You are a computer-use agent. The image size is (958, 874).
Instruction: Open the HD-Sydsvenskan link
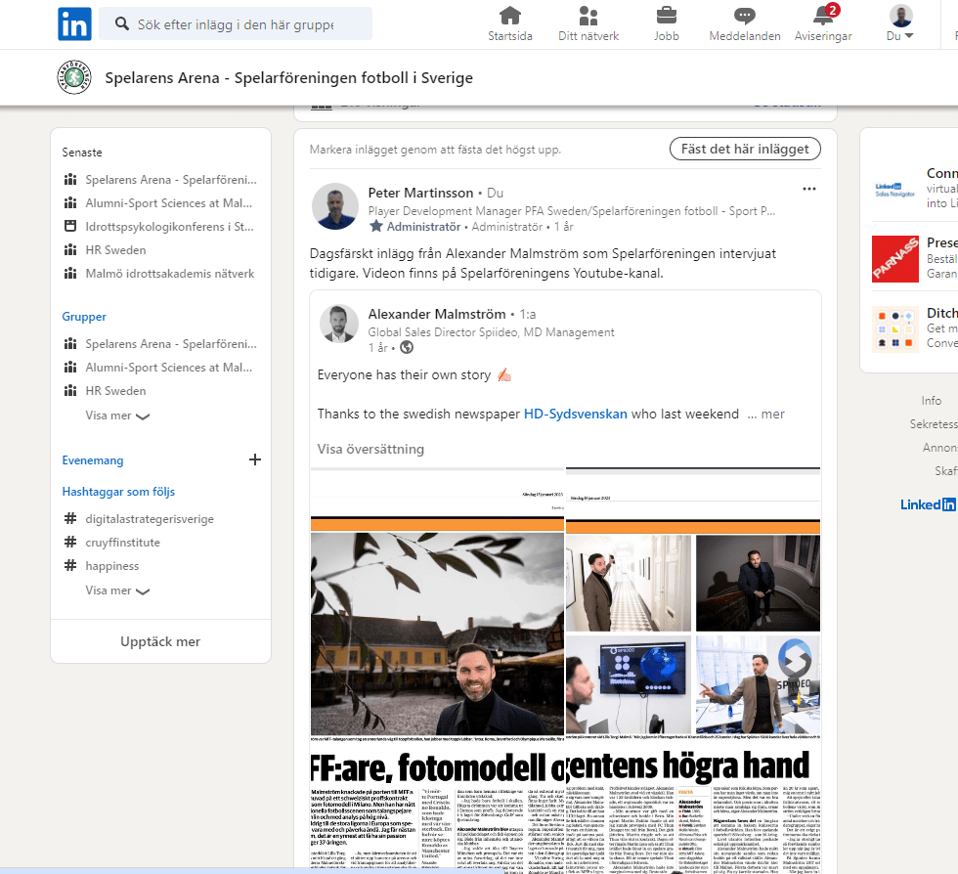click(x=575, y=414)
